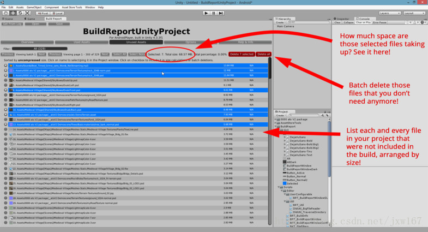Open the Edit menu
Viewport: 428px width, 232px height.
pyautogui.click(x=11, y=8)
